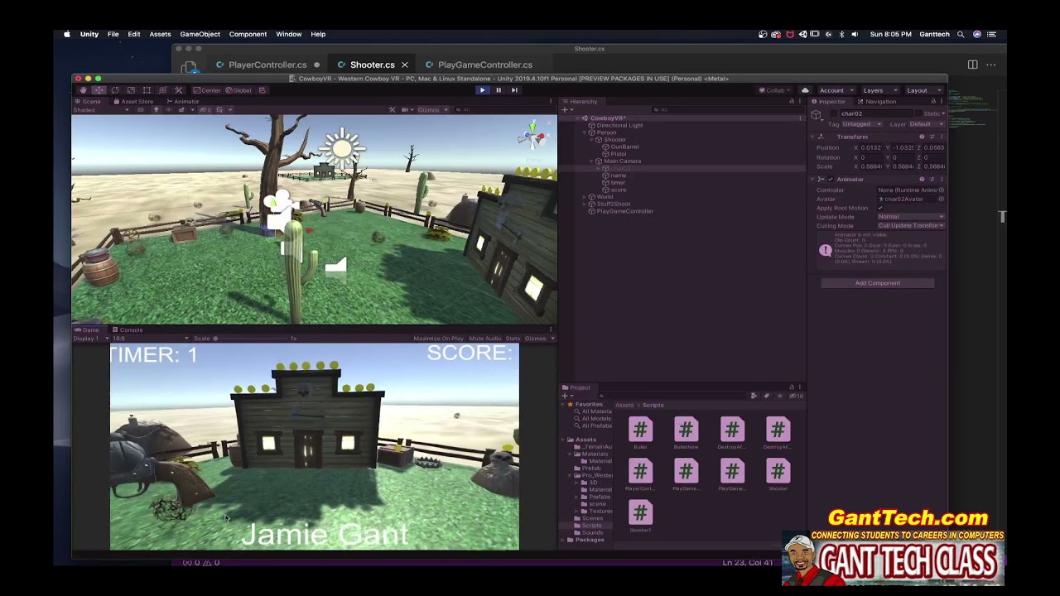This screenshot has width=1060, height=596.
Task: Select the Shooter script asset
Action: click(x=778, y=475)
